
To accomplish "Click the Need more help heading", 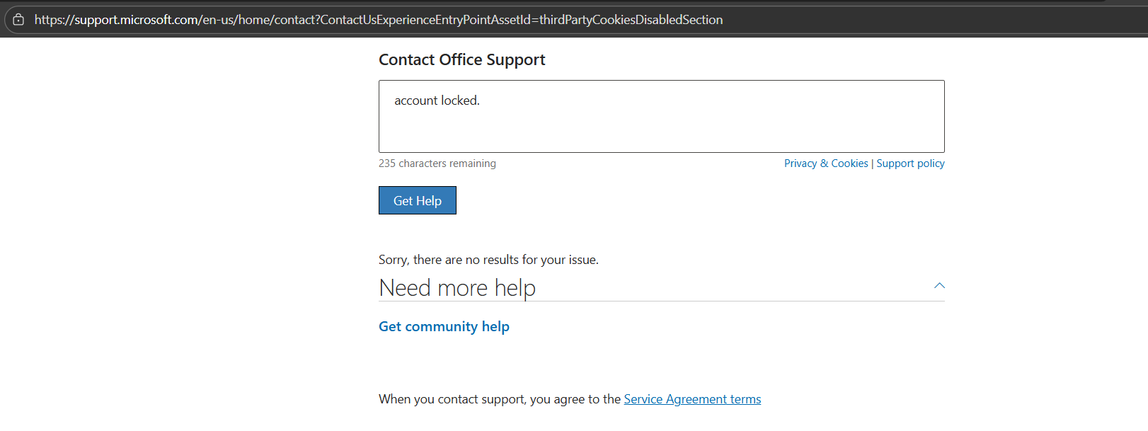I will 457,288.
